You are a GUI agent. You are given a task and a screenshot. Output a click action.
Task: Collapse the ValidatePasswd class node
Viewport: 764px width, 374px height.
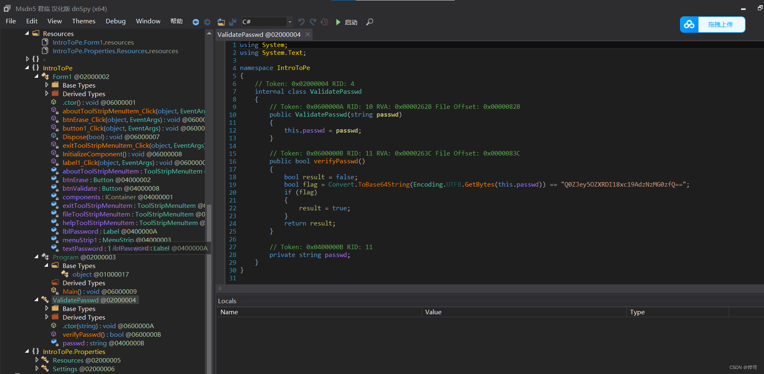point(36,300)
